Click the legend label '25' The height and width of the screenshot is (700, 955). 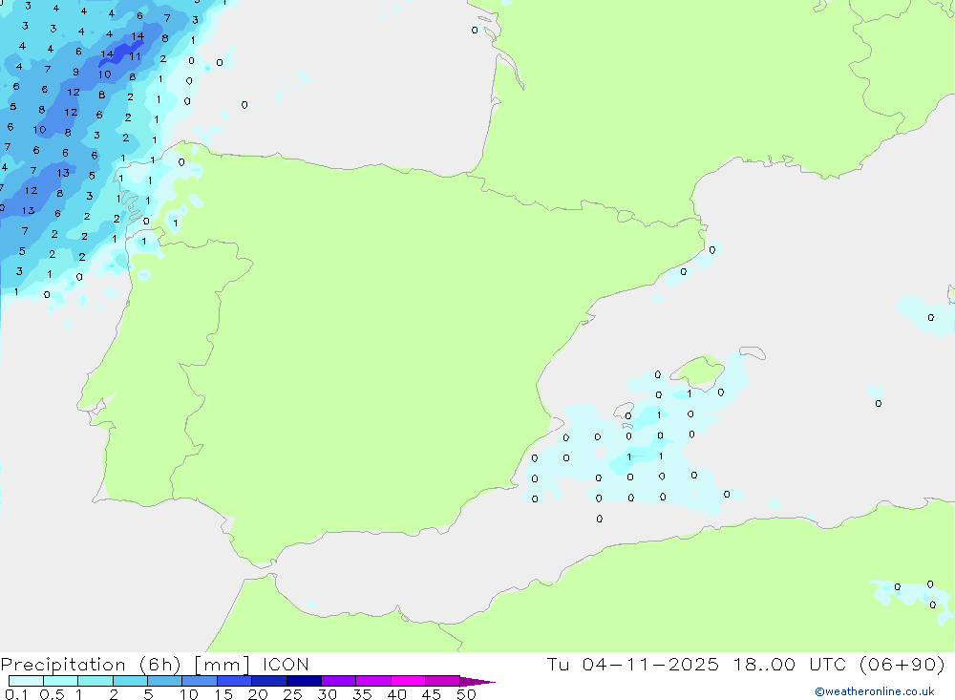[292, 694]
